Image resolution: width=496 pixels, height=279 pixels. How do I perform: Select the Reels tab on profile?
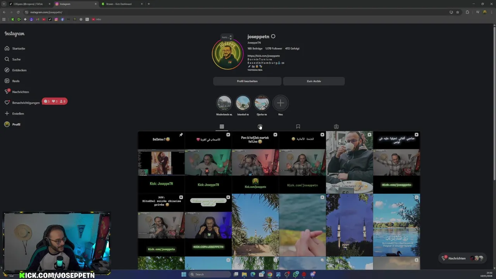[x=260, y=127]
